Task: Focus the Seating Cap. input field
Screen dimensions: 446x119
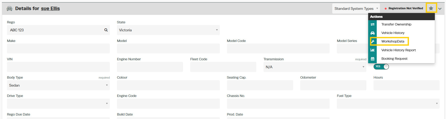Action: [260, 85]
